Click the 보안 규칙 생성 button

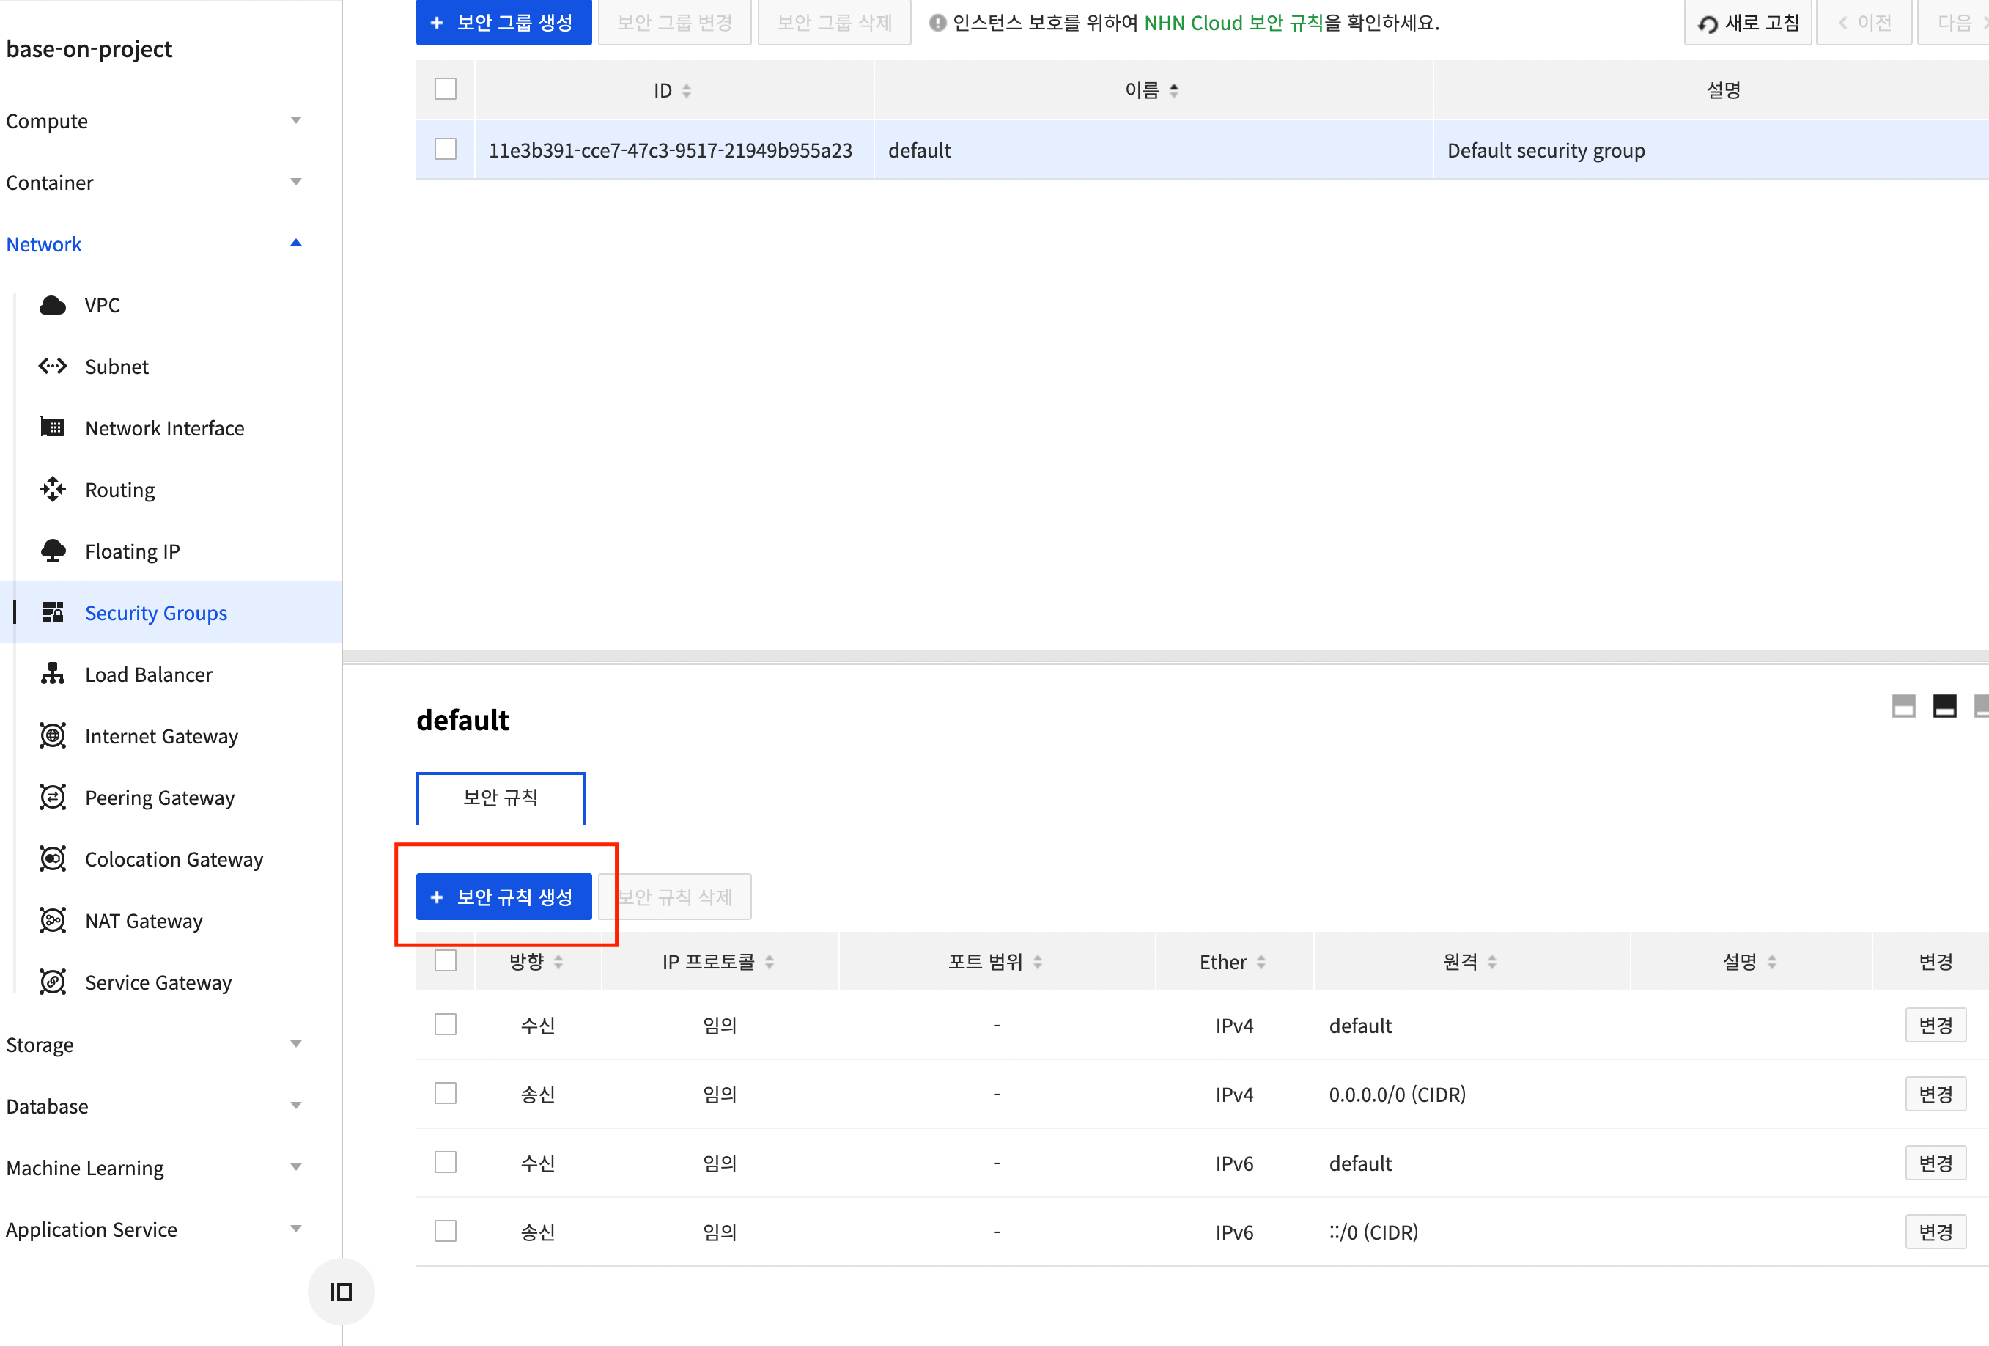[x=503, y=897]
